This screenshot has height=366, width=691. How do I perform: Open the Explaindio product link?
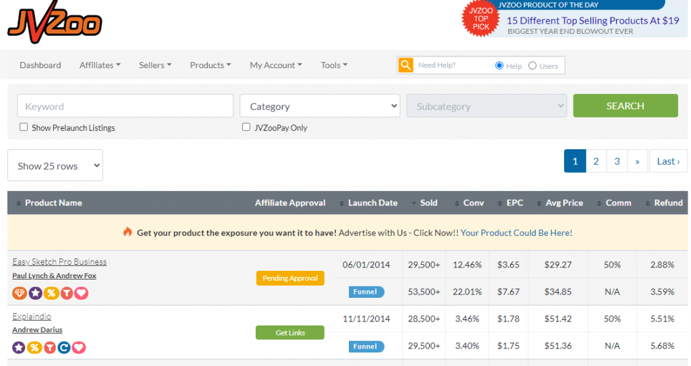pos(32,316)
